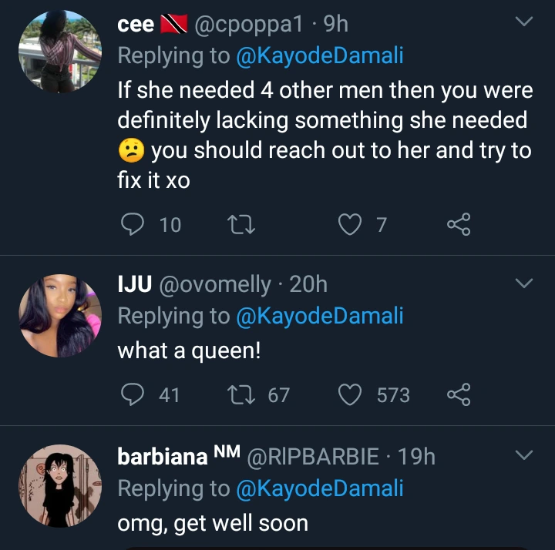
Task: Open the @RIPBARBIE username handle
Action: click(x=312, y=457)
